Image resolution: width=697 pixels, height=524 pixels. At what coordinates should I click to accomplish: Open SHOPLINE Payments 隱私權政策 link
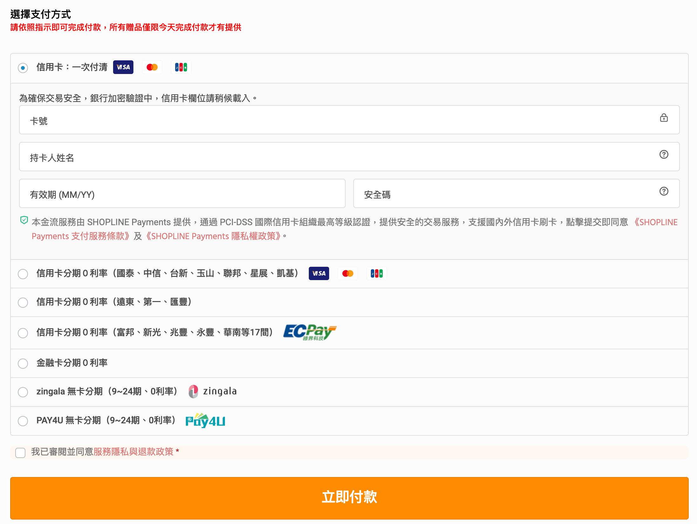pos(213,236)
